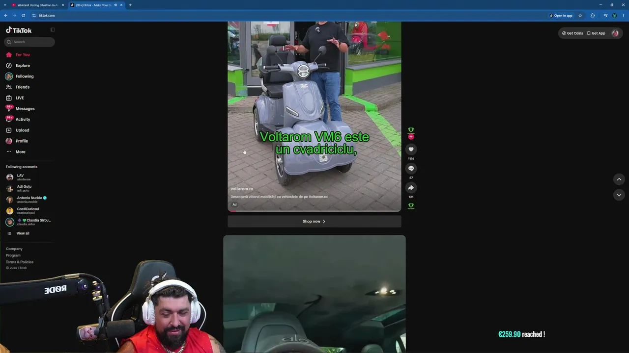This screenshot has width=629, height=353.
Task: Close the Weirdest Hazing Situation tab
Action: pos(63,5)
